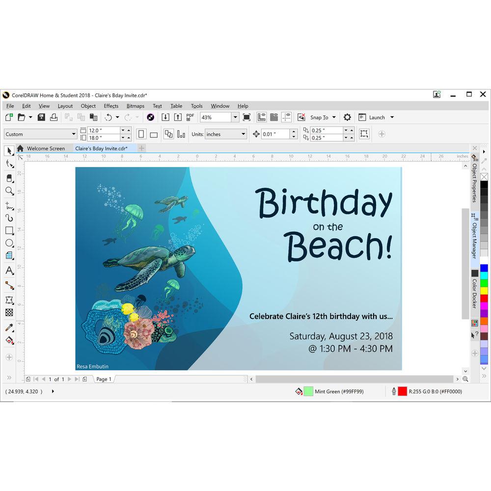The width and height of the screenshot is (491, 491).
Task: Select the Rectangle tool
Action: 8,231
